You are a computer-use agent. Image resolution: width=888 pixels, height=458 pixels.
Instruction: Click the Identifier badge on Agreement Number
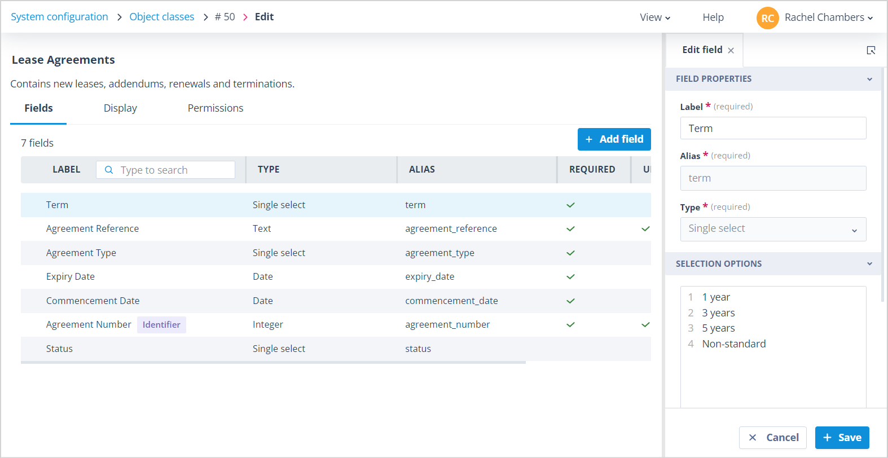tap(161, 325)
